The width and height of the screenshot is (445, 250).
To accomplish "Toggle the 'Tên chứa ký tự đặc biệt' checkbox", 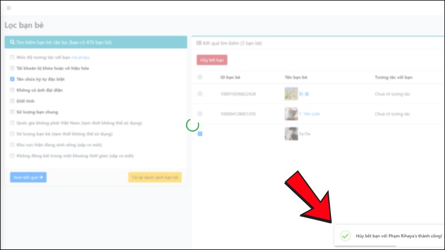I will click(12, 79).
